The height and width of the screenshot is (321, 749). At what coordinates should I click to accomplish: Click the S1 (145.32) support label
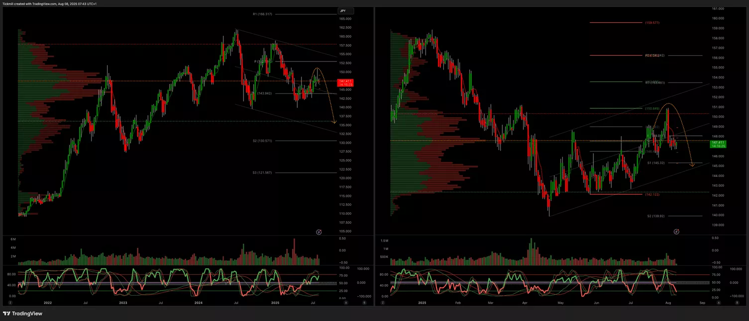point(656,162)
